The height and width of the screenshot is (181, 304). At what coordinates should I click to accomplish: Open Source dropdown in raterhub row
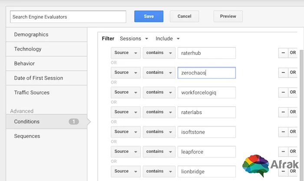tap(126, 53)
